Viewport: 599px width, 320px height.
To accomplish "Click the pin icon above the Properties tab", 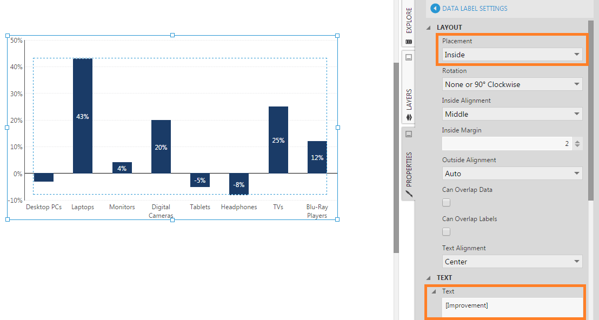I will pyautogui.click(x=409, y=134).
